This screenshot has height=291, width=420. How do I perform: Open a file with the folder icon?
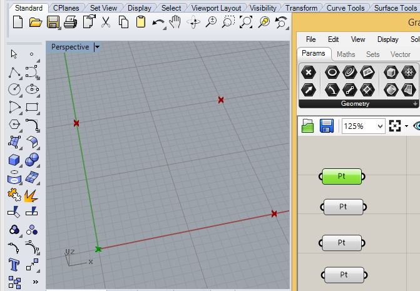35,23
